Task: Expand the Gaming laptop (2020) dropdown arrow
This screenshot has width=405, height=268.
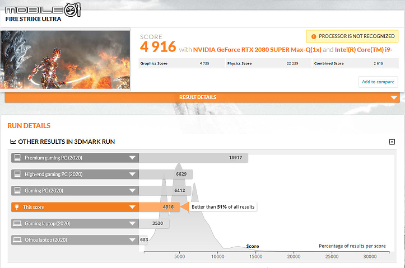Action: (132, 223)
